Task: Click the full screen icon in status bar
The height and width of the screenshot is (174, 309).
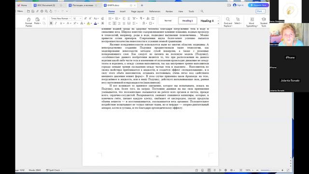Action: tap(288, 170)
